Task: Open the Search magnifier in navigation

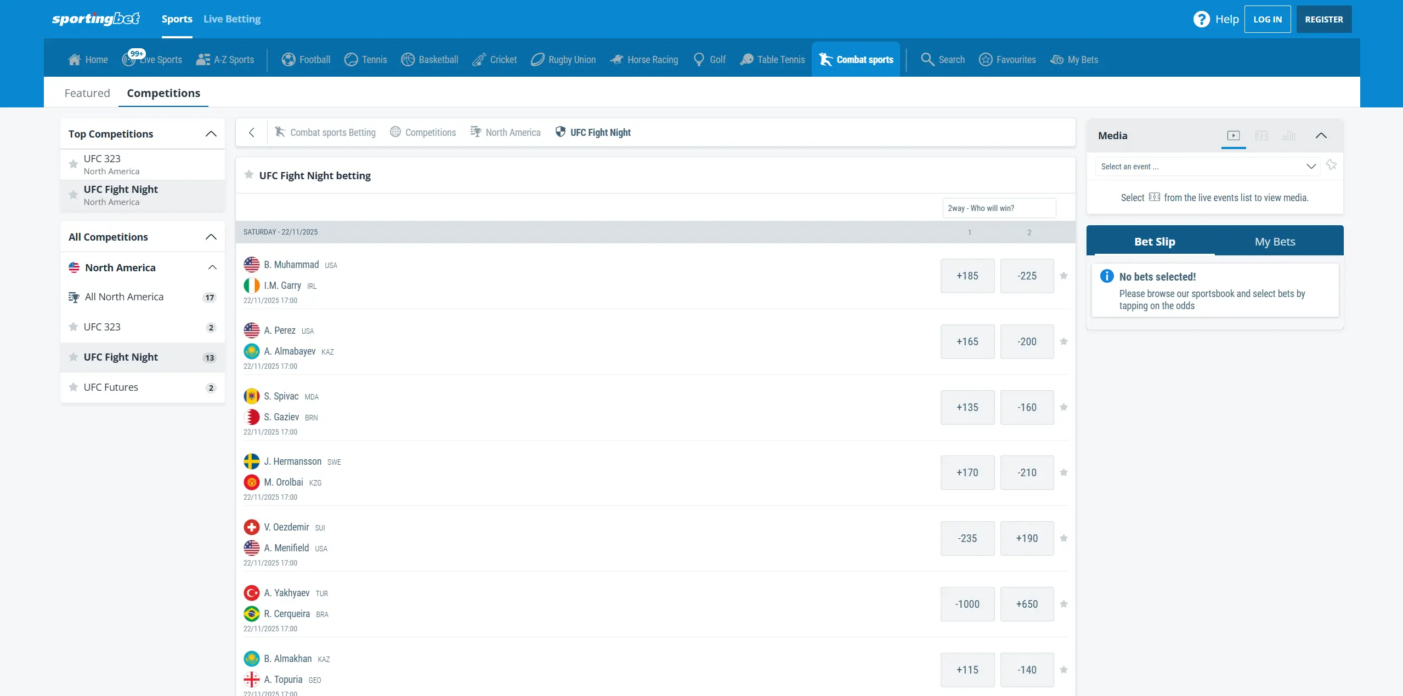Action: (x=927, y=59)
